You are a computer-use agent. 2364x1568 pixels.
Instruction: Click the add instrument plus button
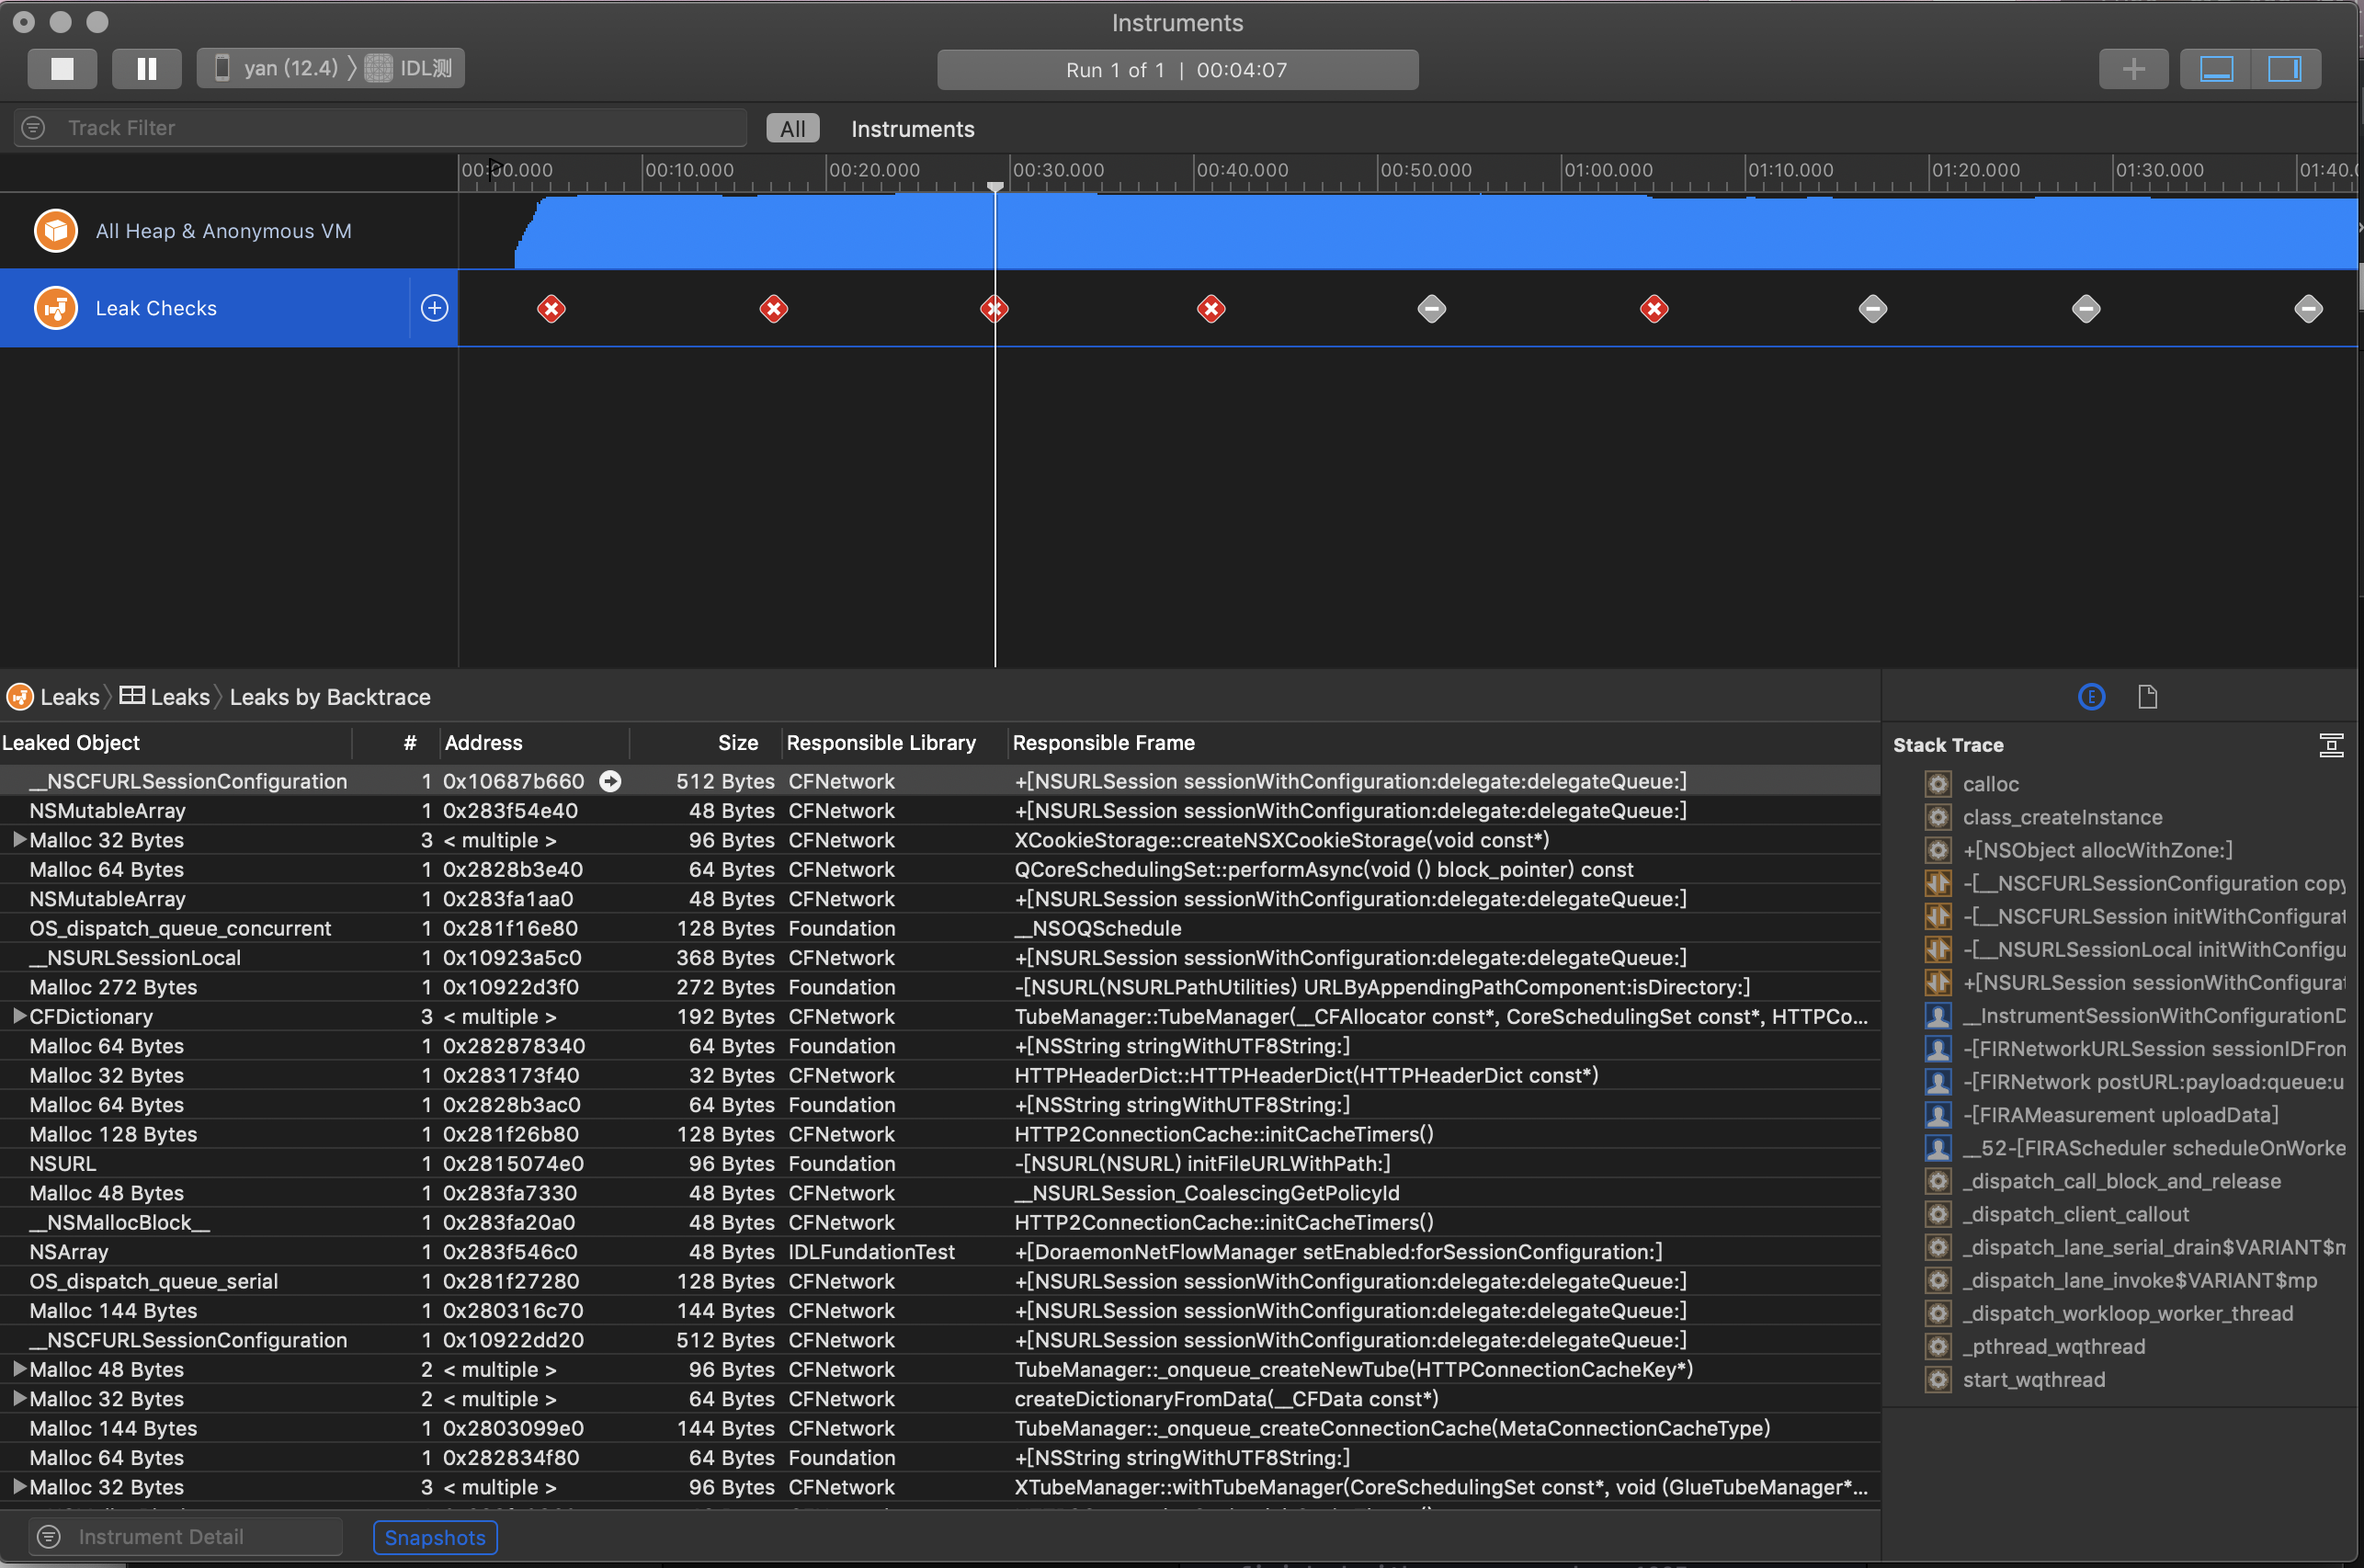click(x=2133, y=69)
